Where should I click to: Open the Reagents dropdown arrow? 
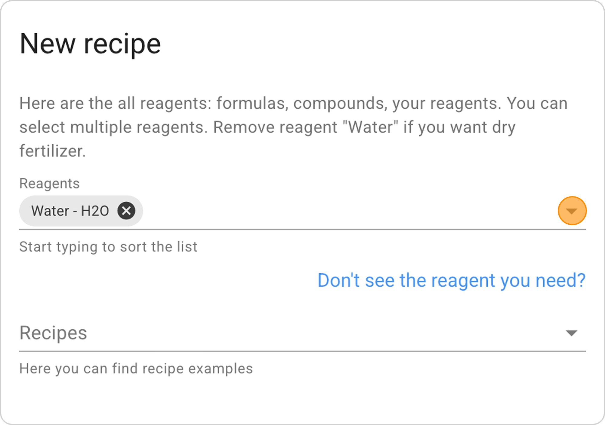572,211
